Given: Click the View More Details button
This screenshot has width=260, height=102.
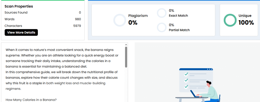Looking at the screenshot, I should (21, 32).
